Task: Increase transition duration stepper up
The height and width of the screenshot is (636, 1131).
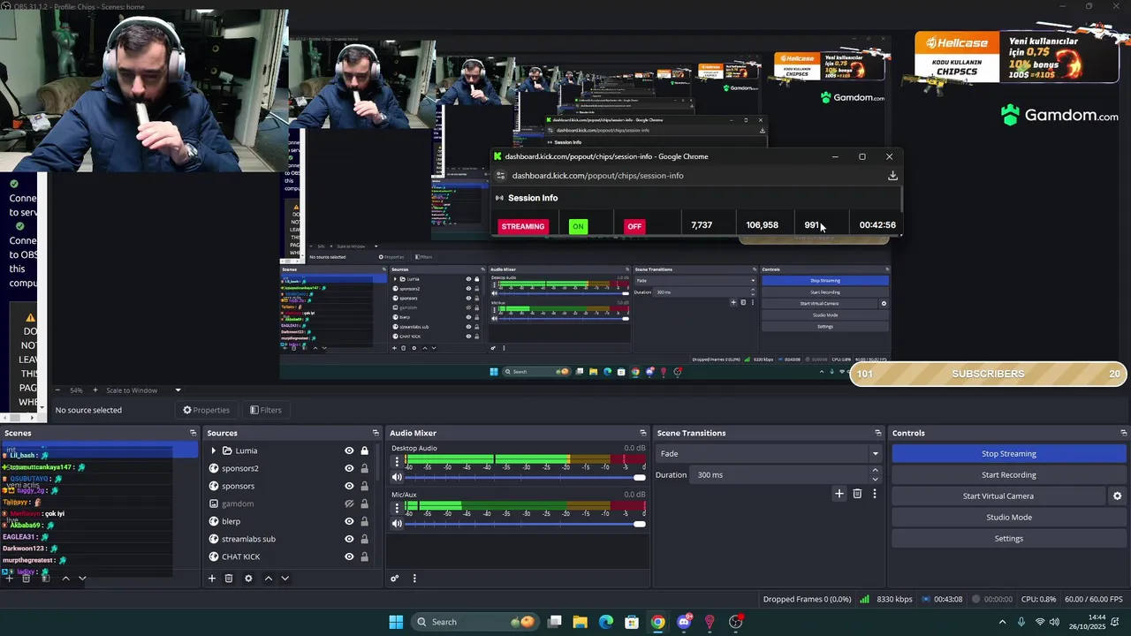Action: pos(875,471)
